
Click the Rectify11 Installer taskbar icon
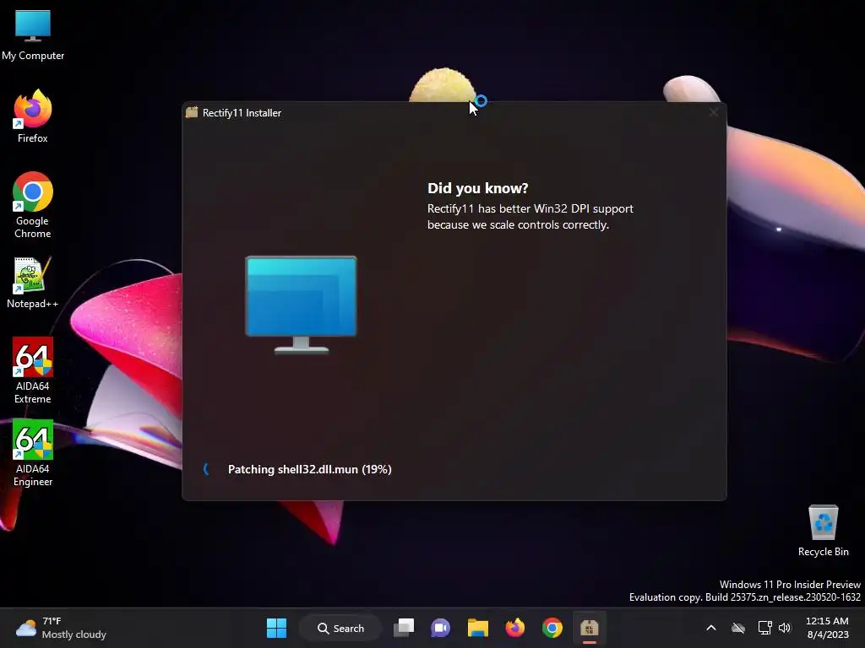[589, 628]
